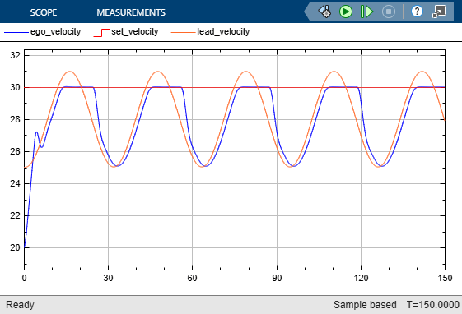Click the x-axis tick label 60
The width and height of the screenshot is (462, 314).
point(192,278)
